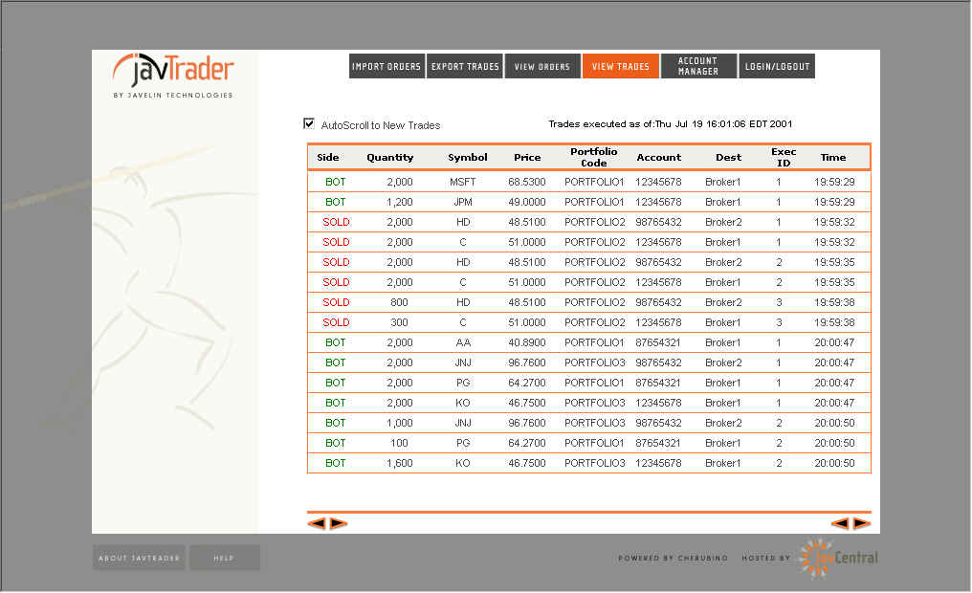
Task: Select the MSFT symbol cell
Action: (x=462, y=182)
